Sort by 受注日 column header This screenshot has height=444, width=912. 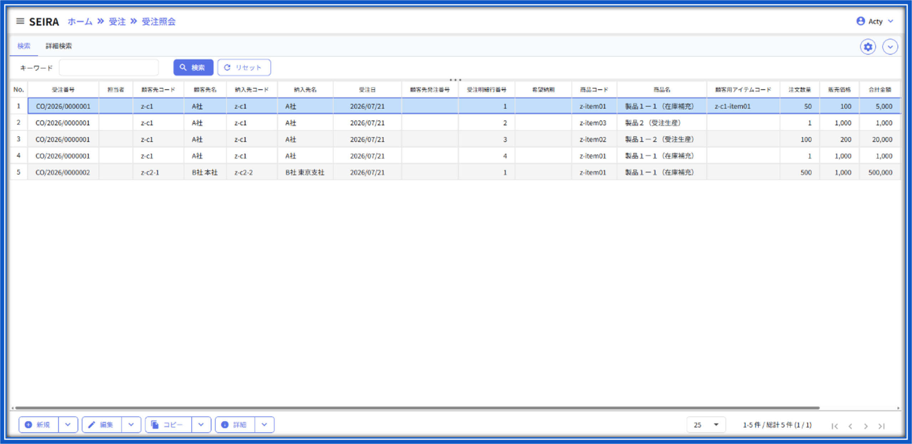tap(367, 90)
